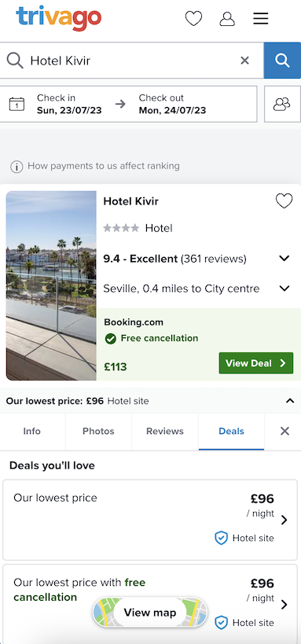Open the guests and rooms selector icon
This screenshot has width=301, height=644.
pyautogui.click(x=282, y=104)
